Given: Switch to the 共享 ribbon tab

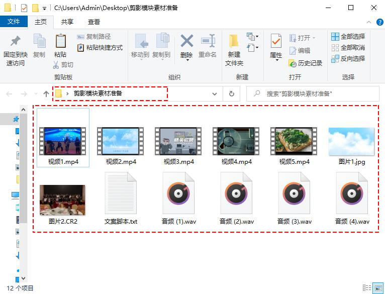Looking at the screenshot, I should (67, 22).
